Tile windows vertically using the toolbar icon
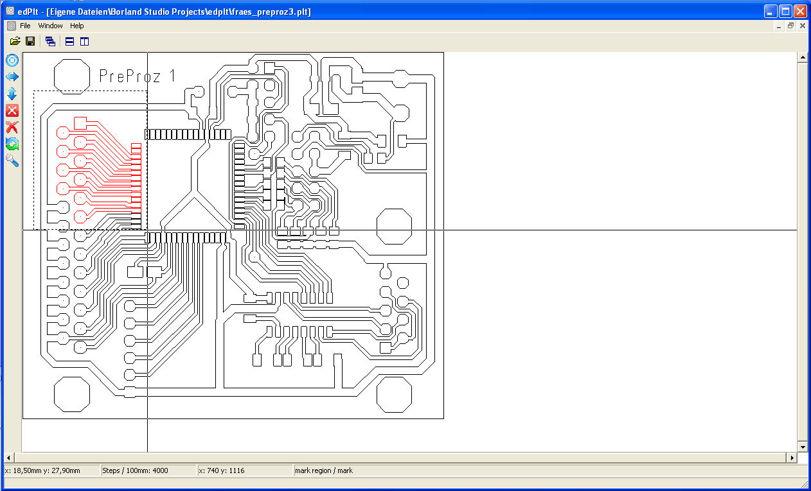Viewport: 811px width, 491px height. [x=84, y=42]
